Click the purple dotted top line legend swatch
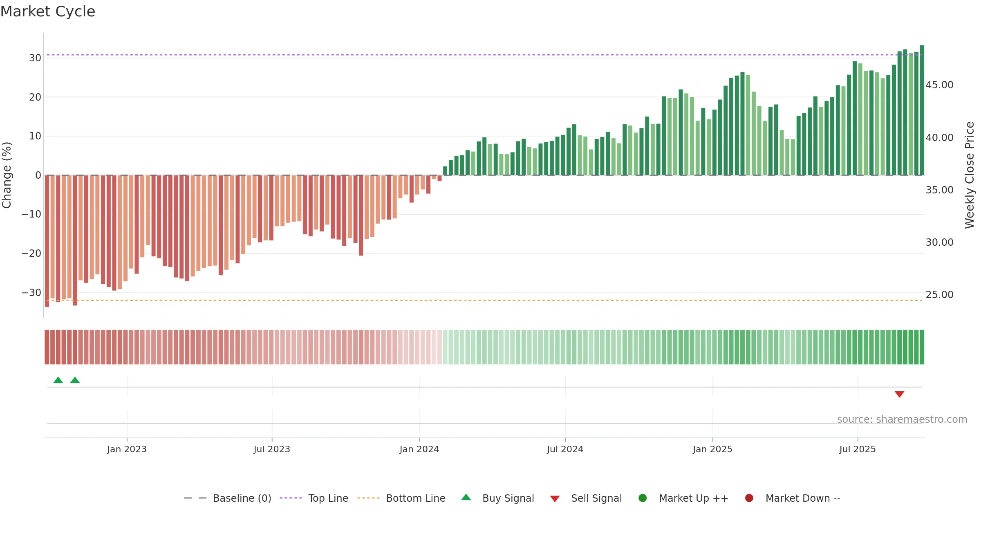The height and width of the screenshot is (552, 981). 291,498
